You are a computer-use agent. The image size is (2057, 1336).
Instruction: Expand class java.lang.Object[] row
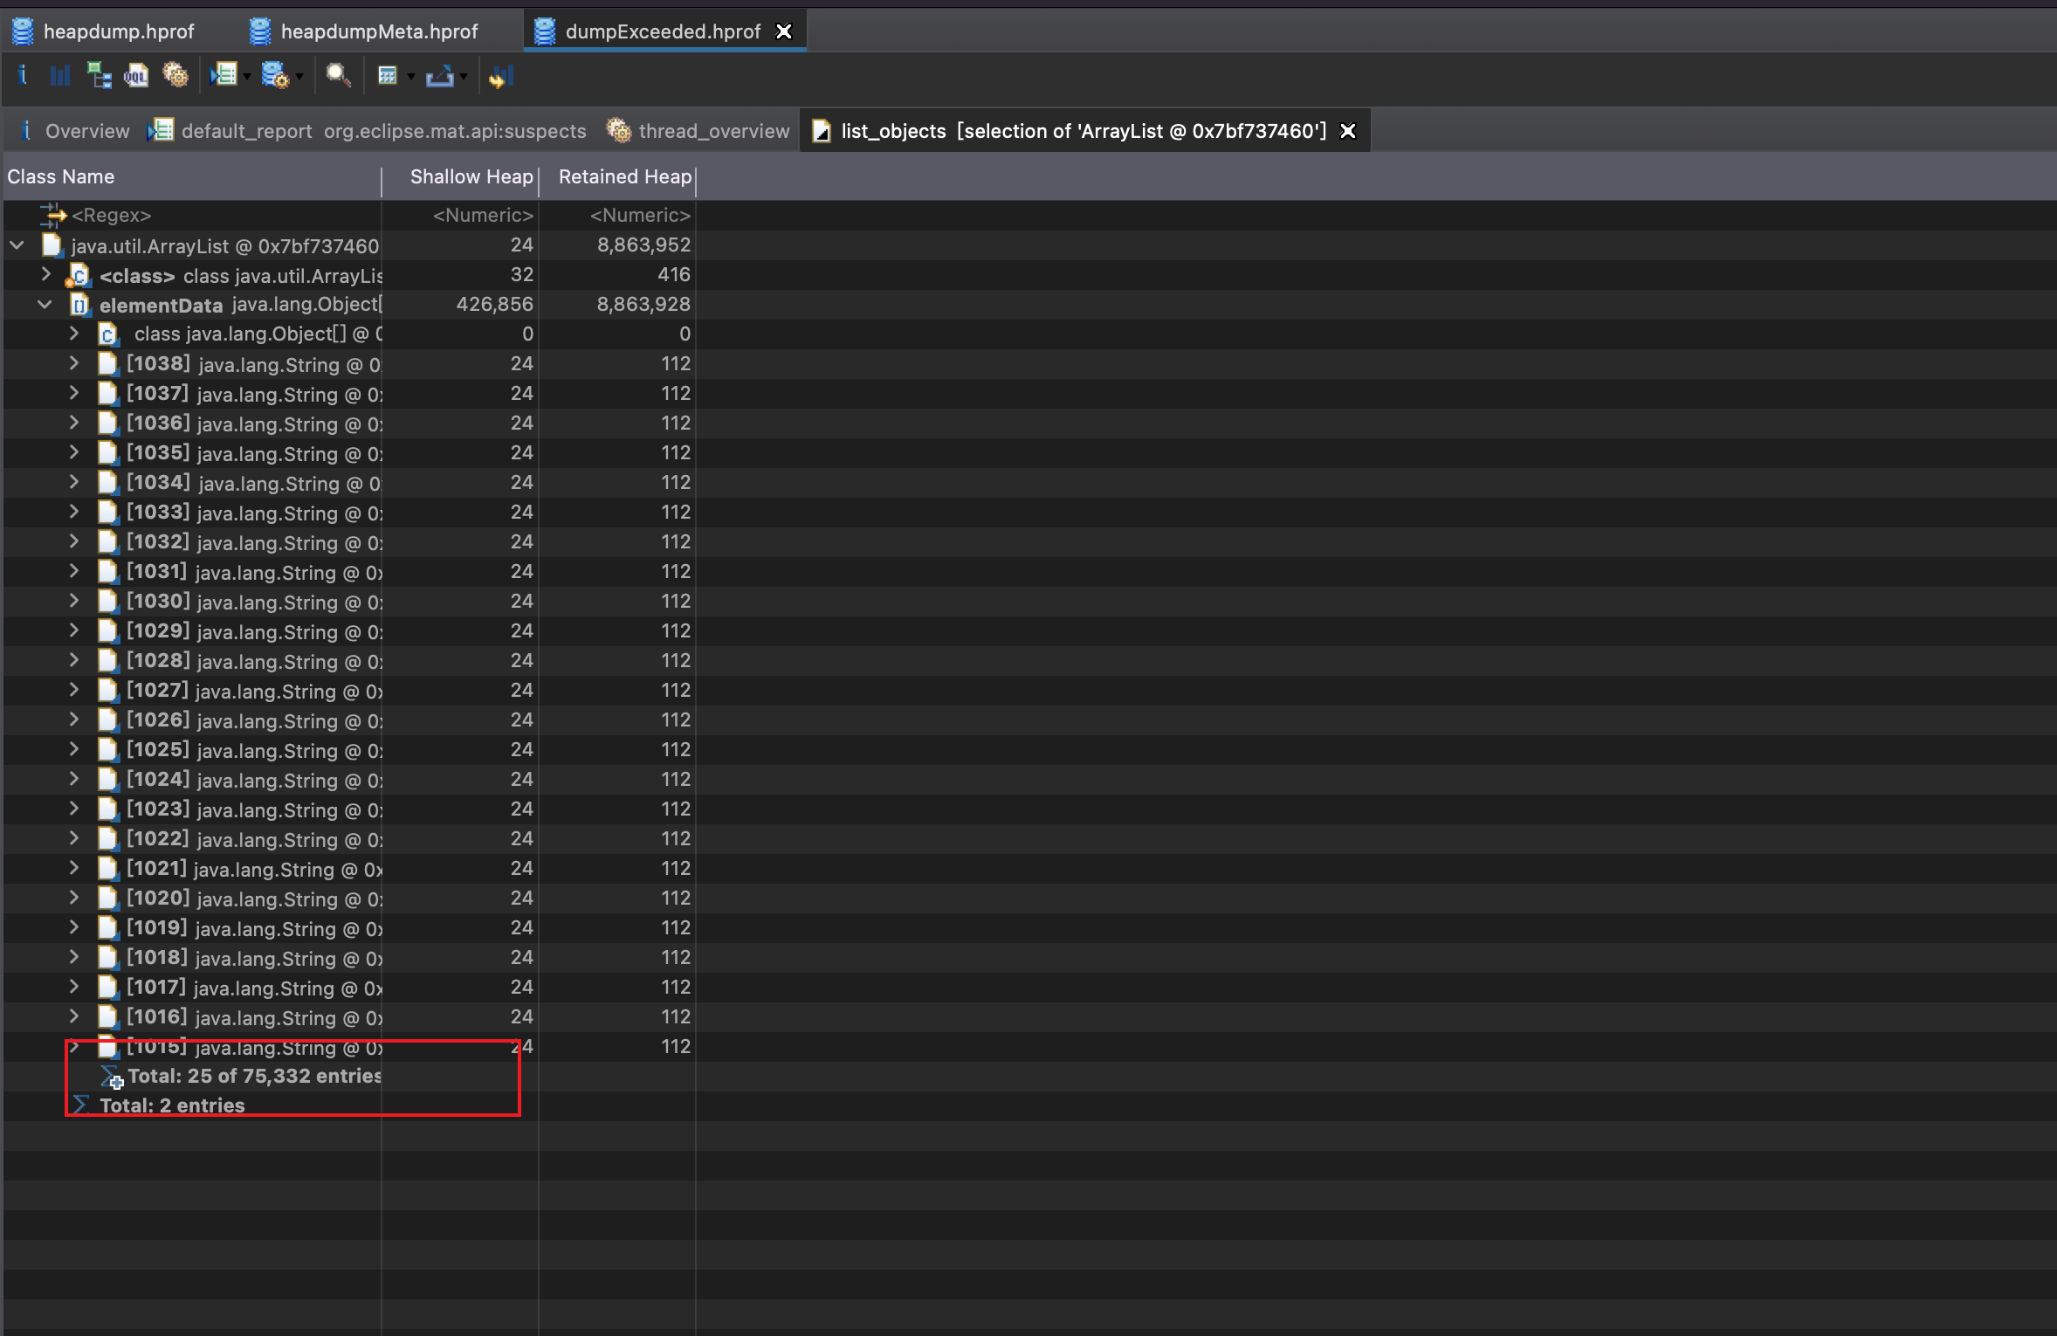coord(74,334)
